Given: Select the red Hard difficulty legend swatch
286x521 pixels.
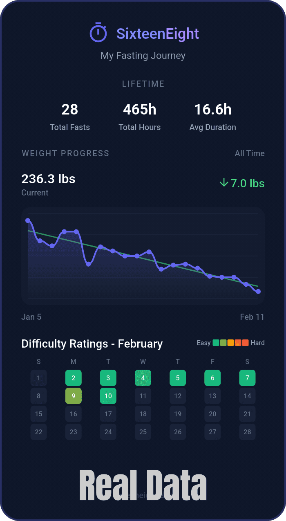Looking at the screenshot, I should (x=245, y=343).
